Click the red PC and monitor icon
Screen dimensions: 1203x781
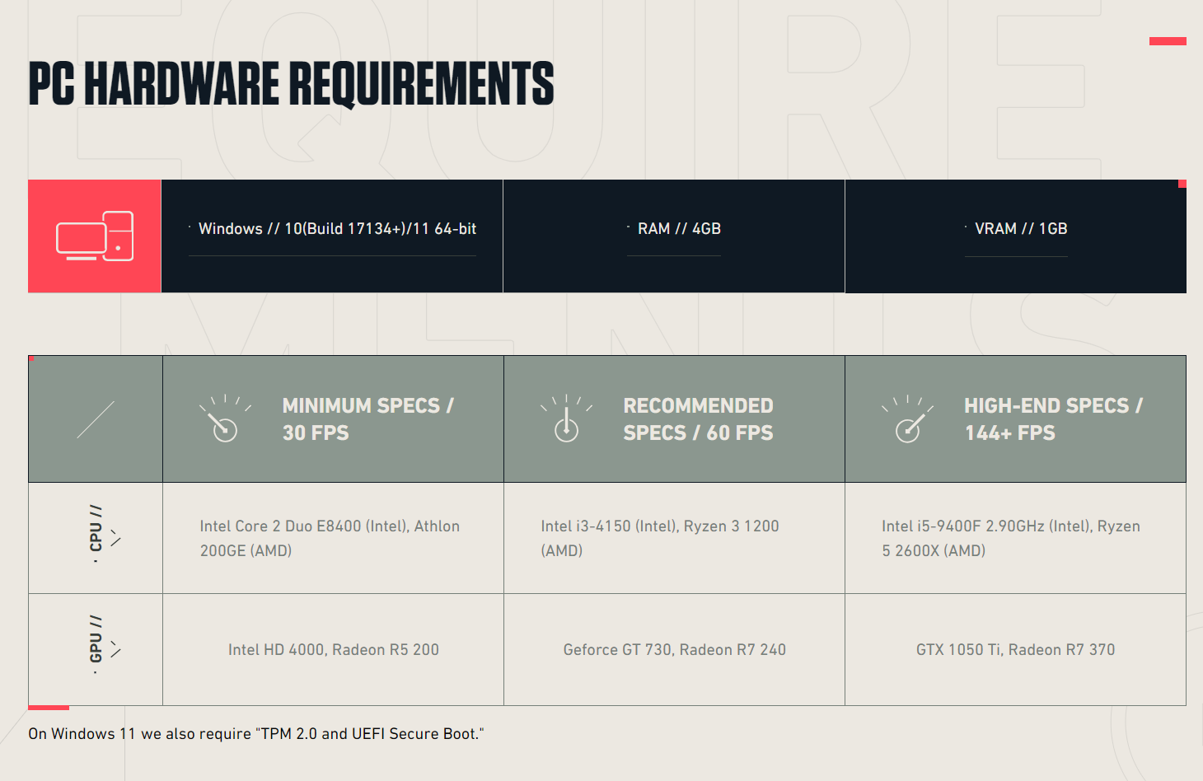click(x=95, y=236)
